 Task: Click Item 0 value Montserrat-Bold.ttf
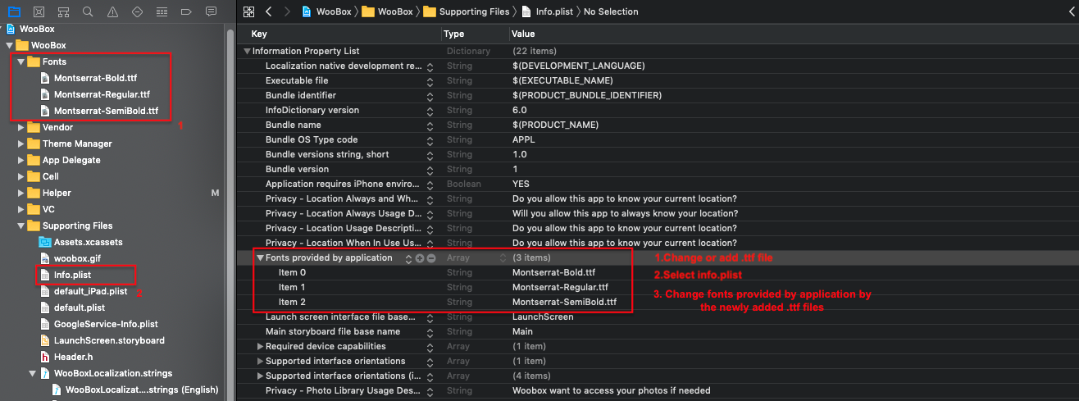(x=553, y=272)
